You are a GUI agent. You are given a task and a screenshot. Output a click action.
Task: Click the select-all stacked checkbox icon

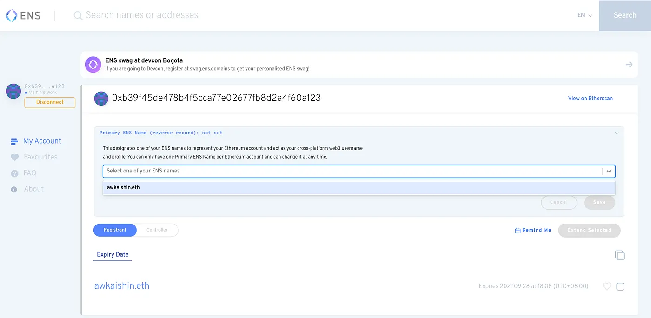[620, 255]
